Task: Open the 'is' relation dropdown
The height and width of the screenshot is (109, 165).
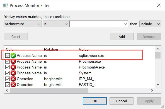Action: 56,24
